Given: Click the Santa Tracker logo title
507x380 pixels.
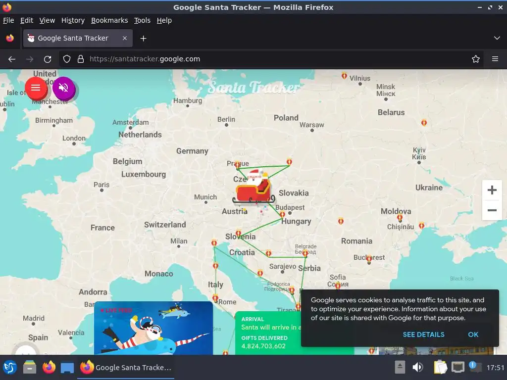Looking at the screenshot, I should pyautogui.click(x=254, y=87).
